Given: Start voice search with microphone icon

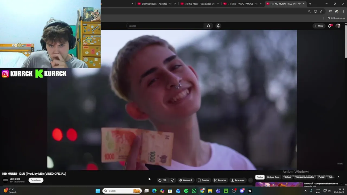Looking at the screenshot, I should tap(218, 26).
